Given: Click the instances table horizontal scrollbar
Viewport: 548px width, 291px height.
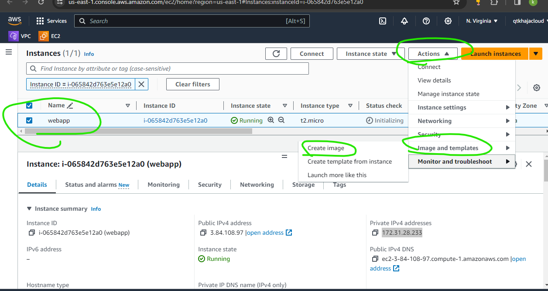Looking at the screenshot, I should tap(138, 131).
